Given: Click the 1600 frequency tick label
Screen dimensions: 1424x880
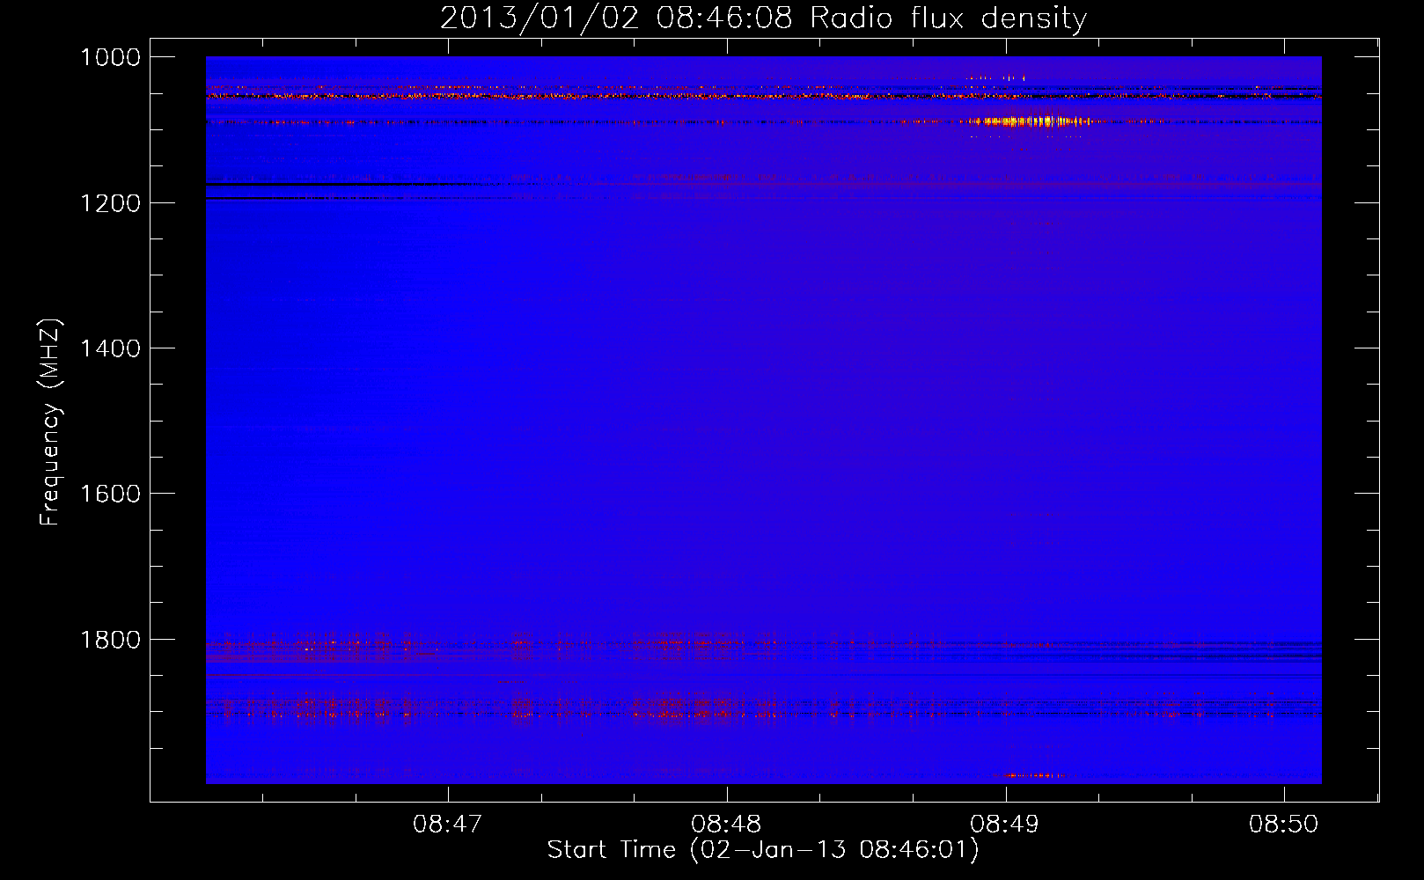Looking at the screenshot, I should pos(110,494).
